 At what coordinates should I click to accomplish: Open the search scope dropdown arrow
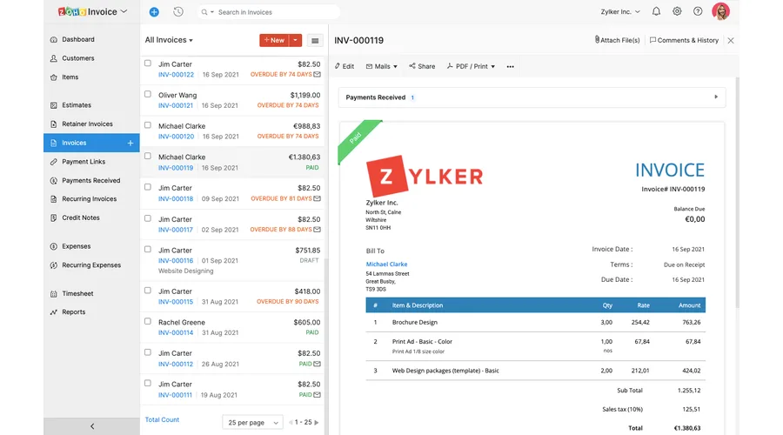(212, 12)
